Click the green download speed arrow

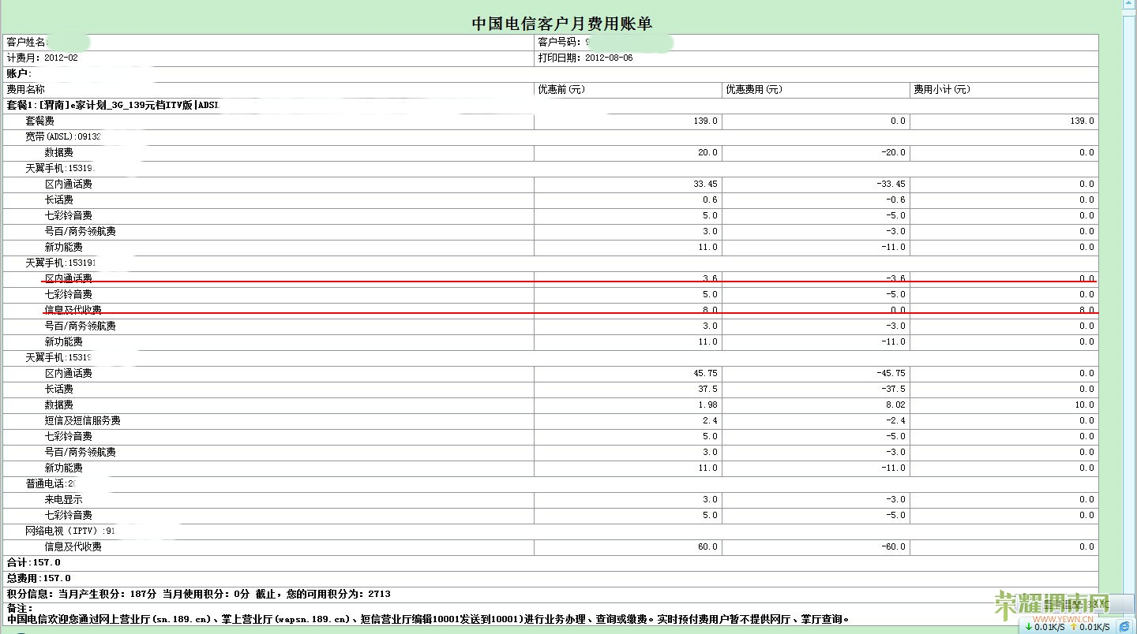point(1029,627)
